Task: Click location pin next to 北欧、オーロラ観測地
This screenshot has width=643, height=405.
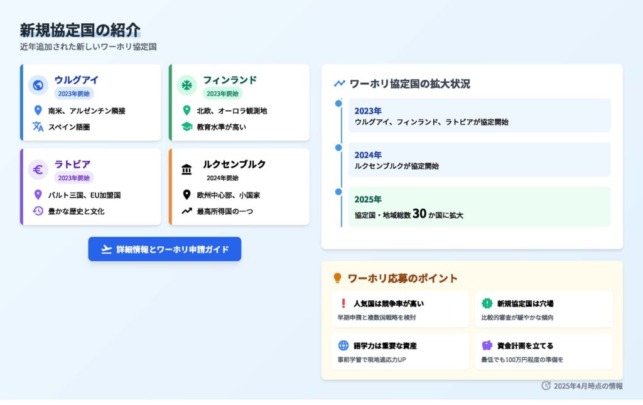Action: point(186,111)
